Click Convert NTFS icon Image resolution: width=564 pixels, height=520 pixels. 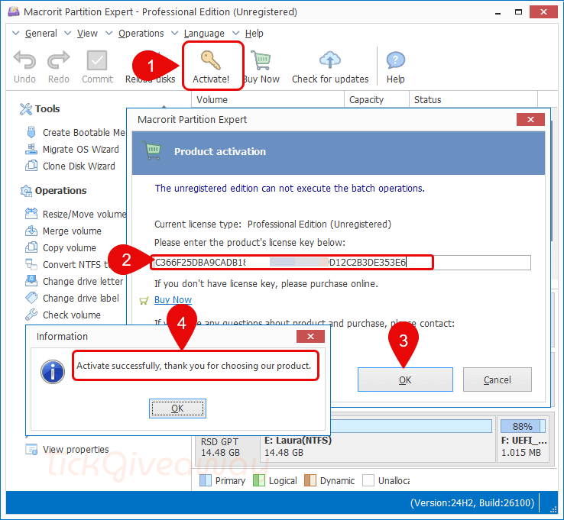tap(31, 264)
